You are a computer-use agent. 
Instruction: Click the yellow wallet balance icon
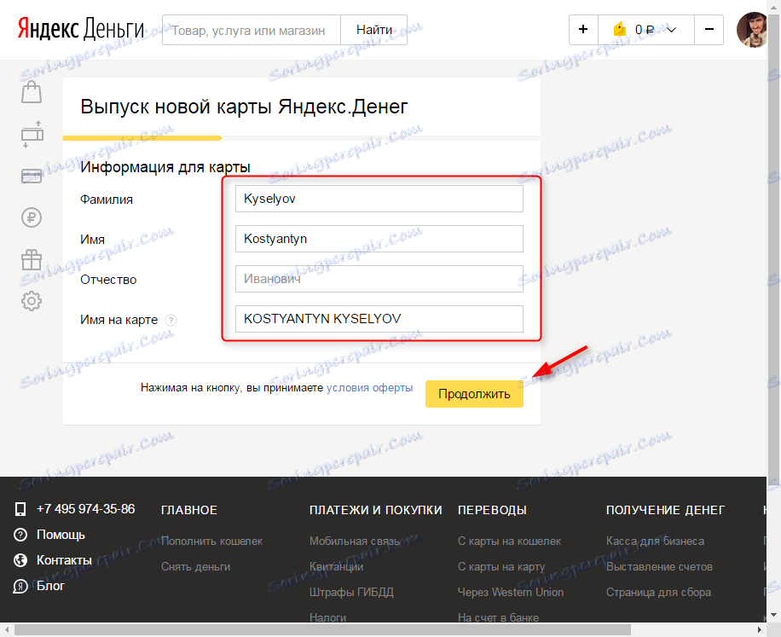[x=620, y=29]
